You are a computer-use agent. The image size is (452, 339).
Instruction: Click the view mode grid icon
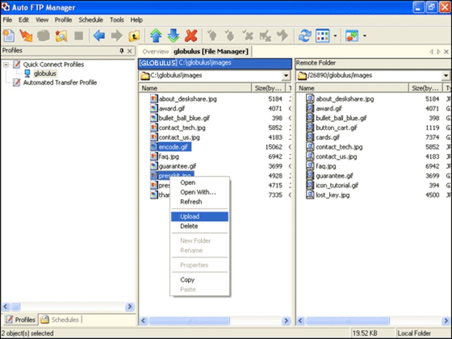coord(322,36)
